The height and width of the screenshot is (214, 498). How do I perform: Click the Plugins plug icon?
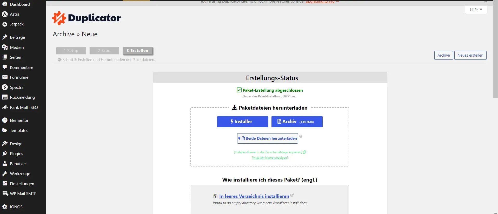[5, 153]
